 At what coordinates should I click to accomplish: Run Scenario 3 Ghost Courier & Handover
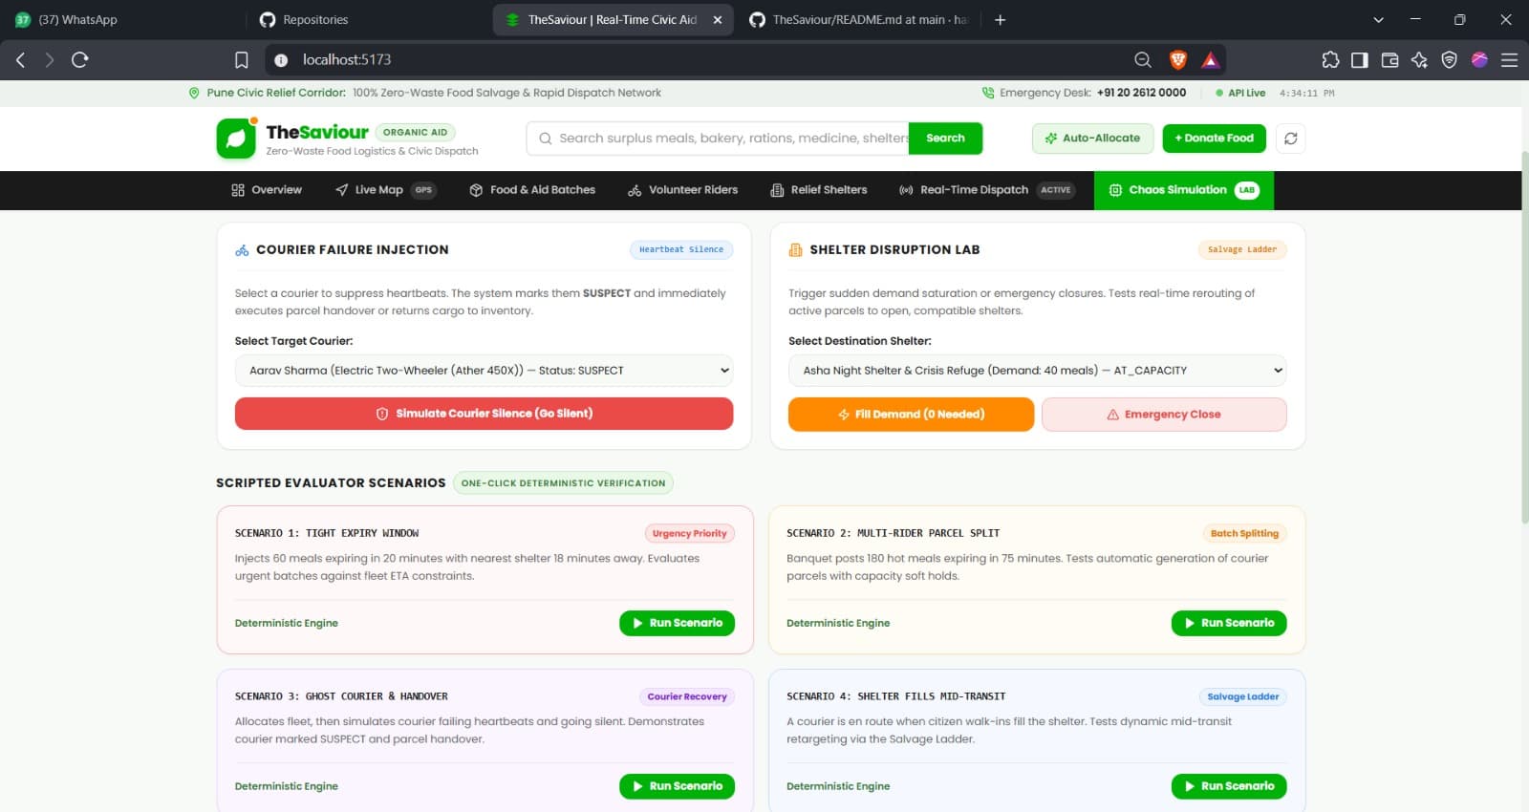(x=677, y=786)
